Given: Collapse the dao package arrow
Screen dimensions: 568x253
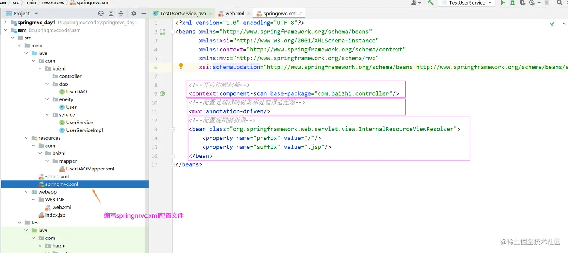Looking at the screenshot, I should [x=47, y=84].
